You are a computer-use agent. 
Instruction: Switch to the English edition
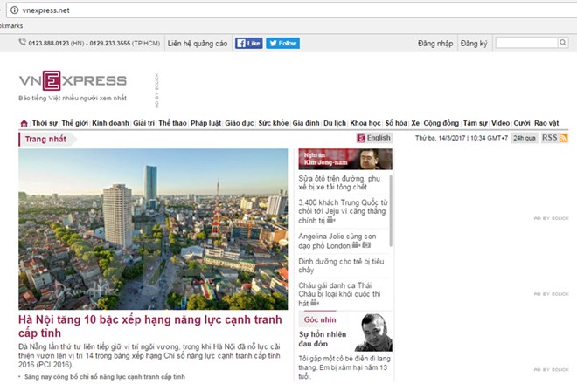point(374,138)
